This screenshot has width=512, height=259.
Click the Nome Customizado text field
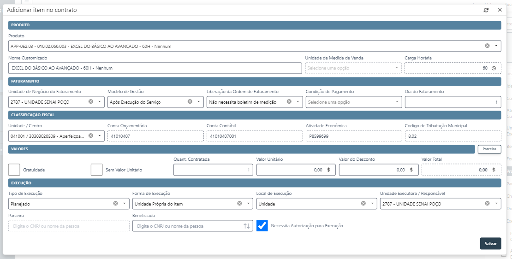(x=155, y=68)
